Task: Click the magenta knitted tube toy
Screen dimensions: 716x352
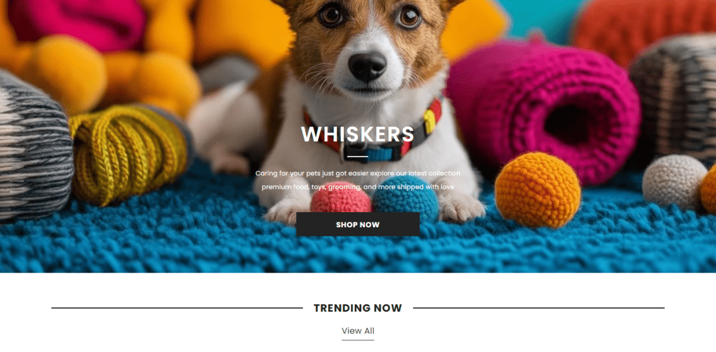Action: pyautogui.click(x=543, y=109)
